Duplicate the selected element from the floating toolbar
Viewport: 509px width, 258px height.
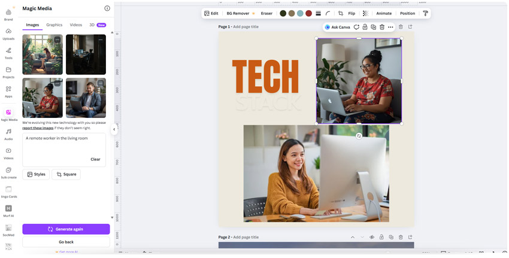click(373, 27)
